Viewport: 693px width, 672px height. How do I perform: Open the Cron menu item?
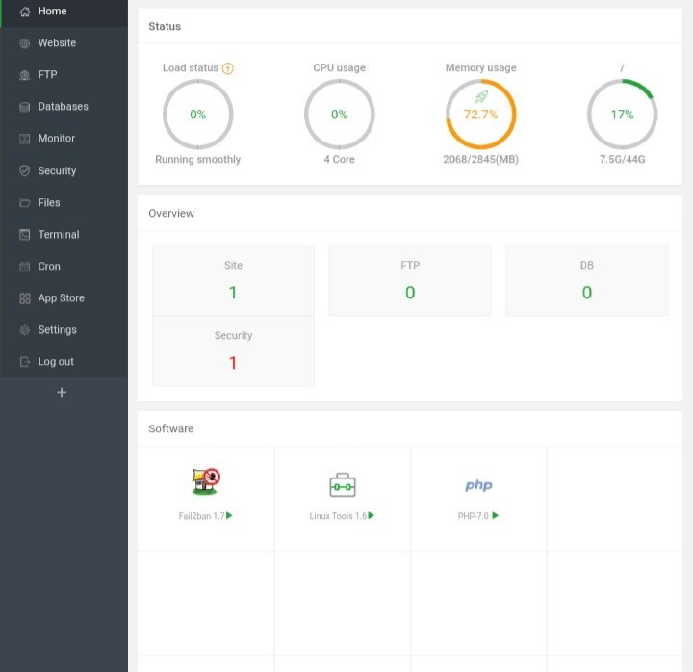click(x=49, y=267)
